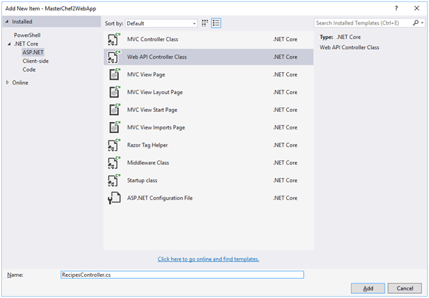Switch to small icons list view
The height and width of the screenshot is (298, 429).
pos(216,23)
